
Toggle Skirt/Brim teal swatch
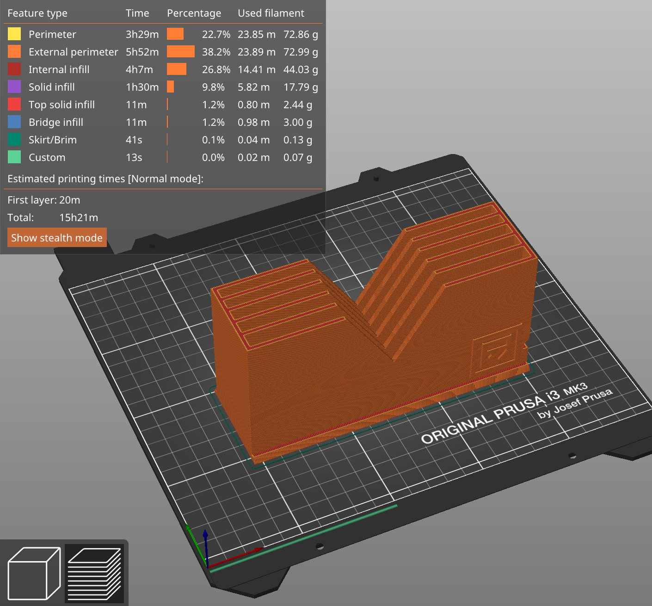pos(14,139)
